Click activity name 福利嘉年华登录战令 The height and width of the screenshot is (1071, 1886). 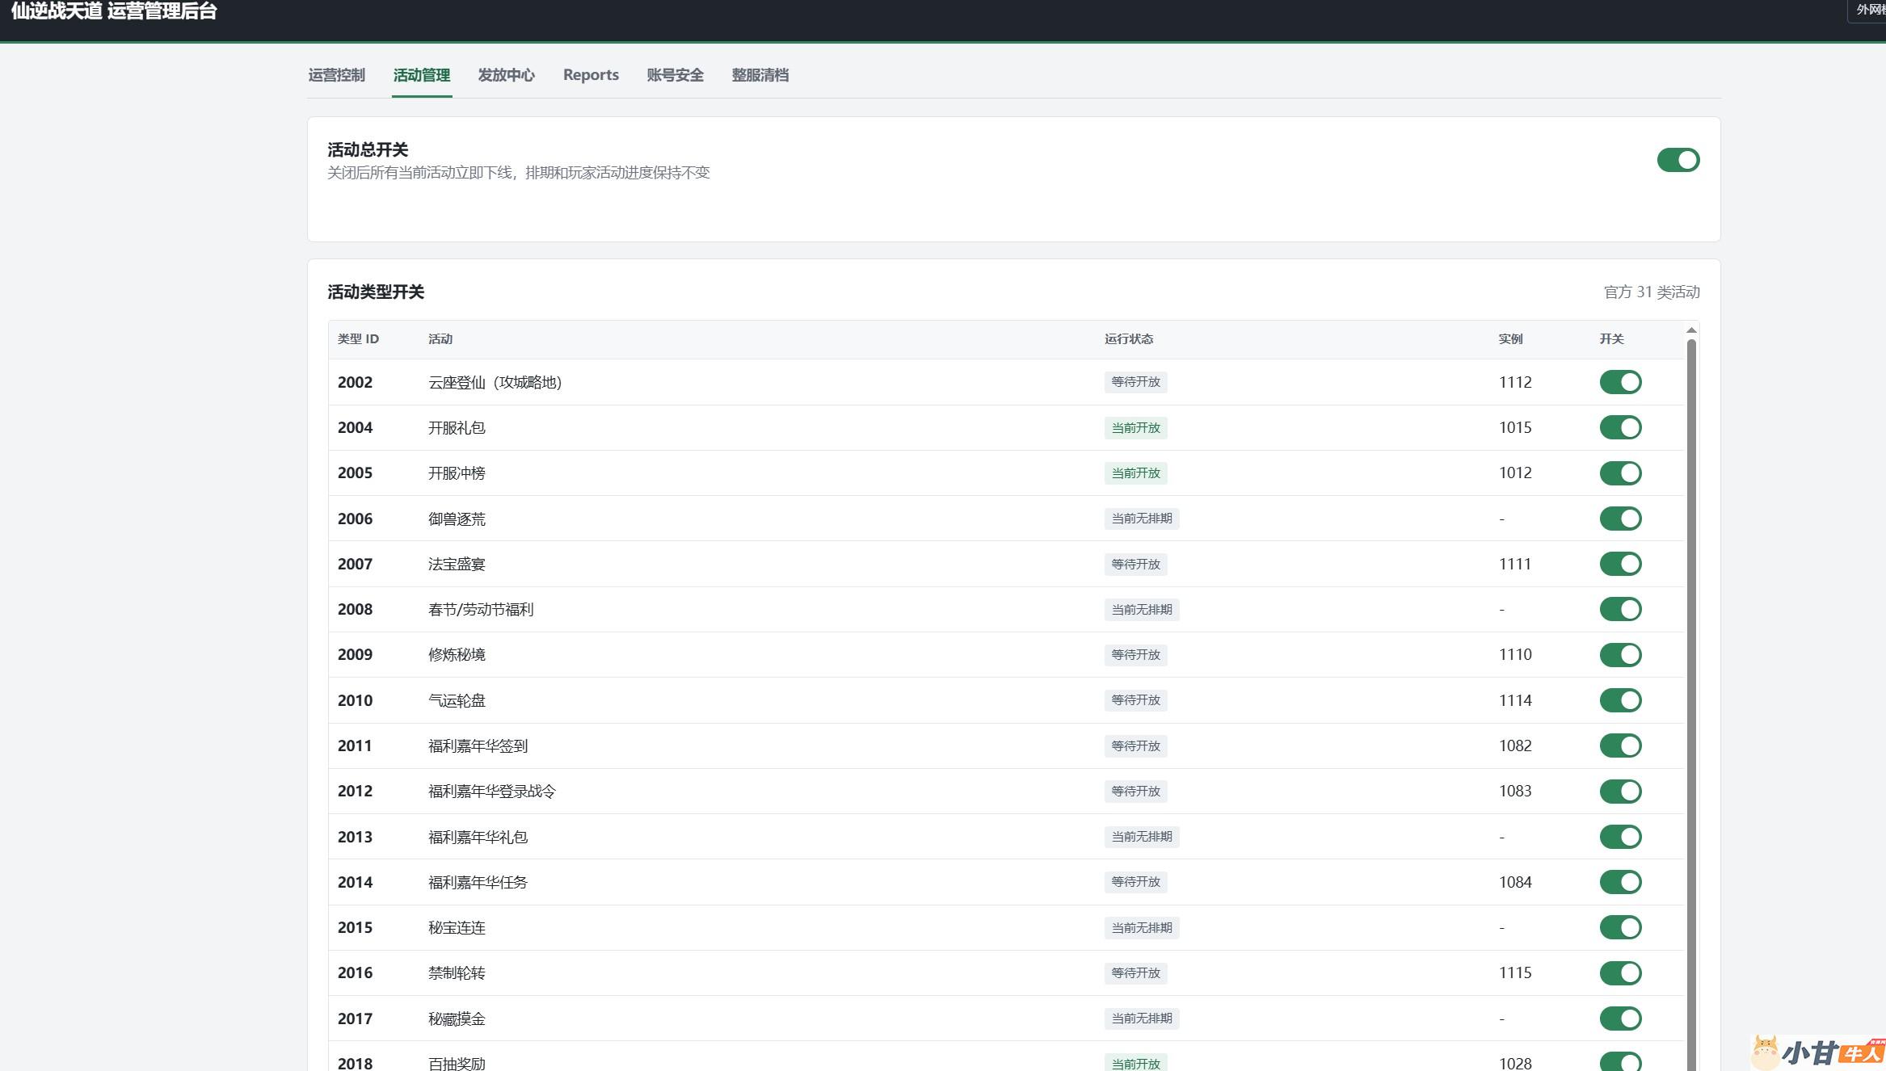[492, 792]
